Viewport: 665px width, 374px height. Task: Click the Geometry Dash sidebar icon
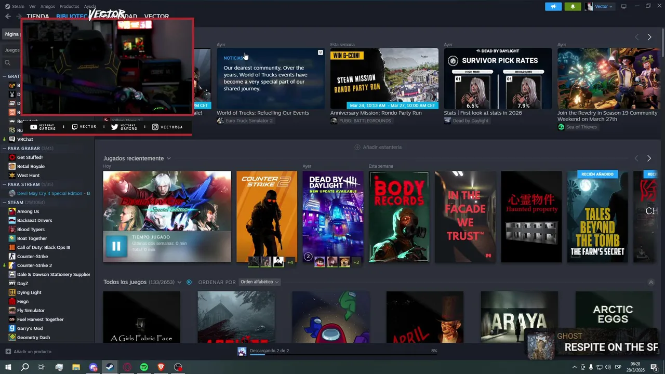[x=12, y=338]
